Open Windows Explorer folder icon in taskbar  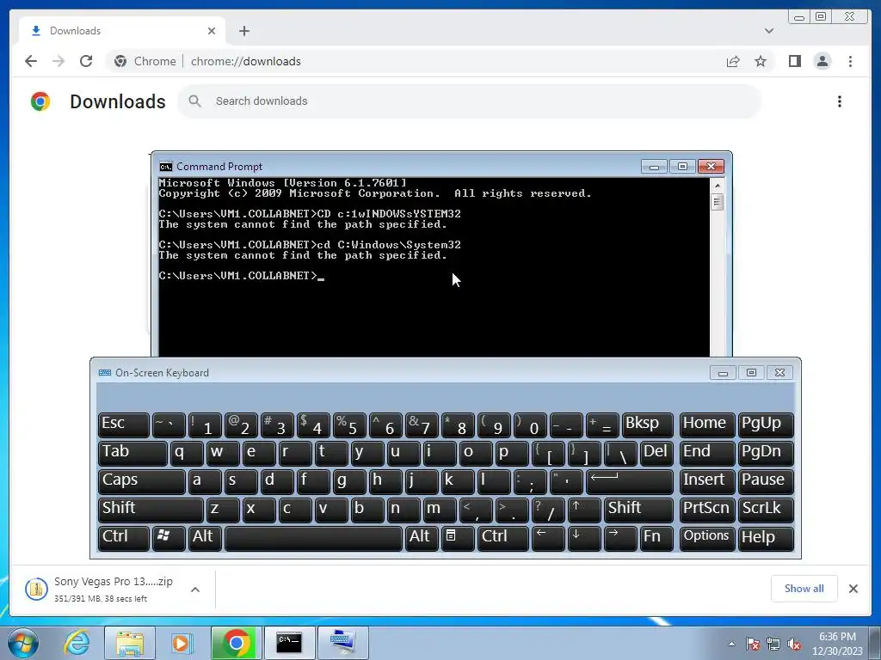point(130,643)
